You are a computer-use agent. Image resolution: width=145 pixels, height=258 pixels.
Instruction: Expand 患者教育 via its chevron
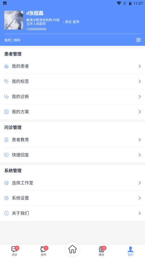pyautogui.click(x=140, y=140)
